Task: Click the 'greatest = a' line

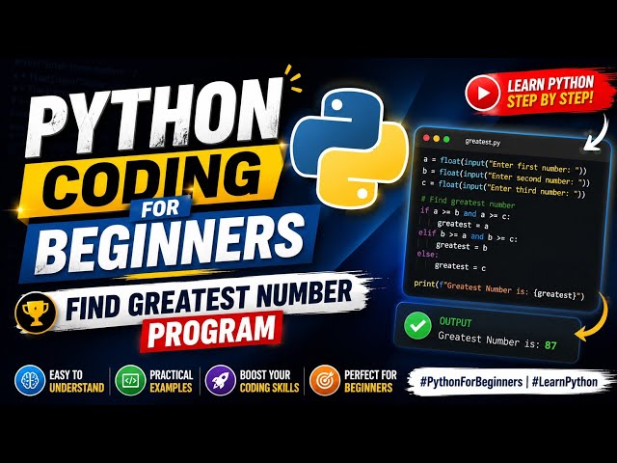Action: click(463, 225)
